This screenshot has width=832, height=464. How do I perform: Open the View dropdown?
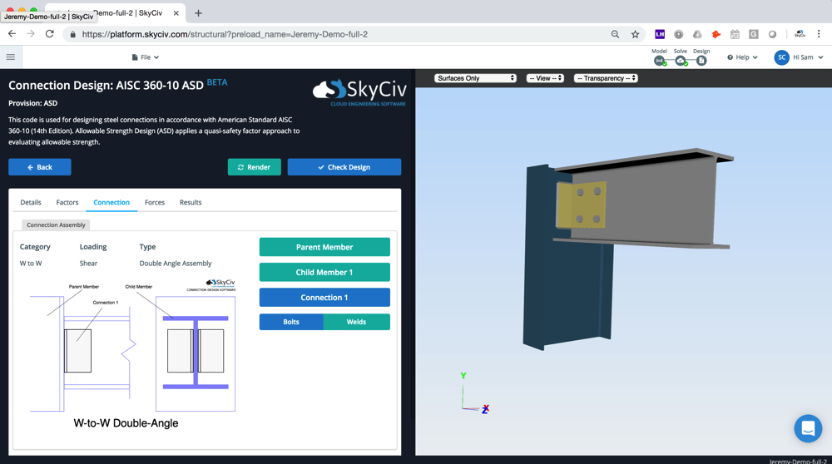click(545, 78)
